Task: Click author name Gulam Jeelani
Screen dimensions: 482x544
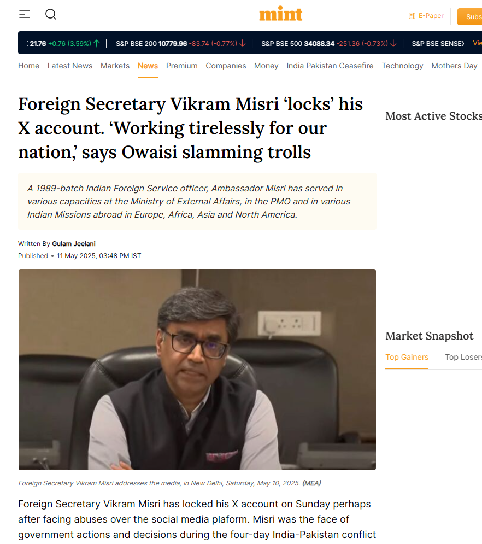Action: click(x=74, y=244)
